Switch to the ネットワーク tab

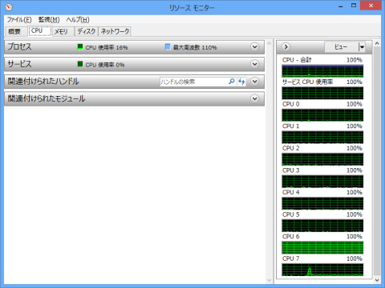pos(115,31)
